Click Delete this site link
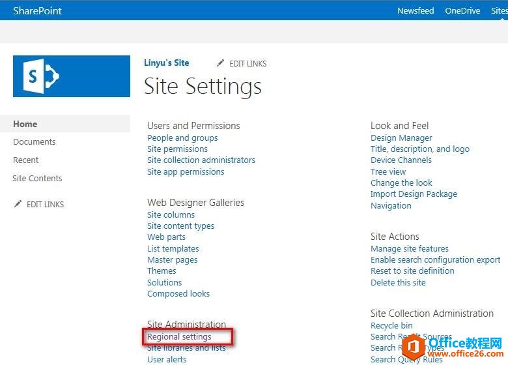 pos(398,282)
